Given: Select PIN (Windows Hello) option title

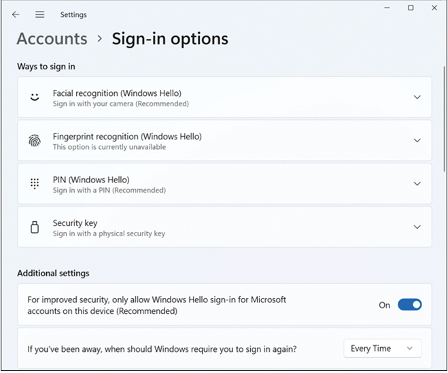Looking at the screenshot, I should tap(91, 180).
